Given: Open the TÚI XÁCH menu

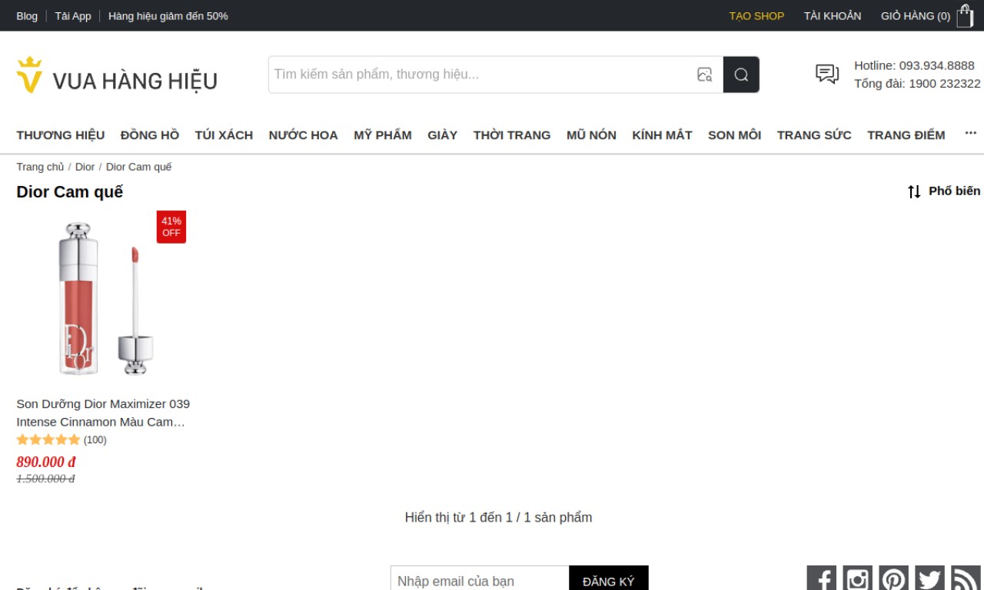Looking at the screenshot, I should tap(224, 135).
